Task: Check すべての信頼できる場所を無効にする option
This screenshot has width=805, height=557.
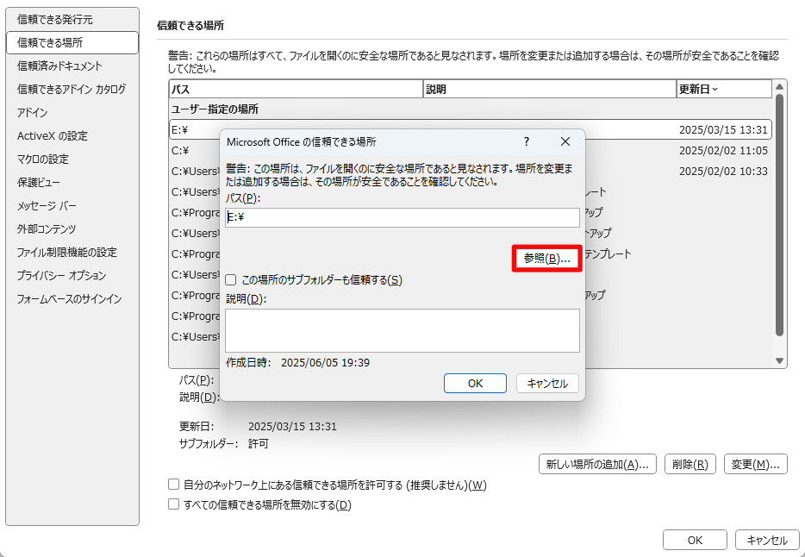Action: click(x=174, y=504)
